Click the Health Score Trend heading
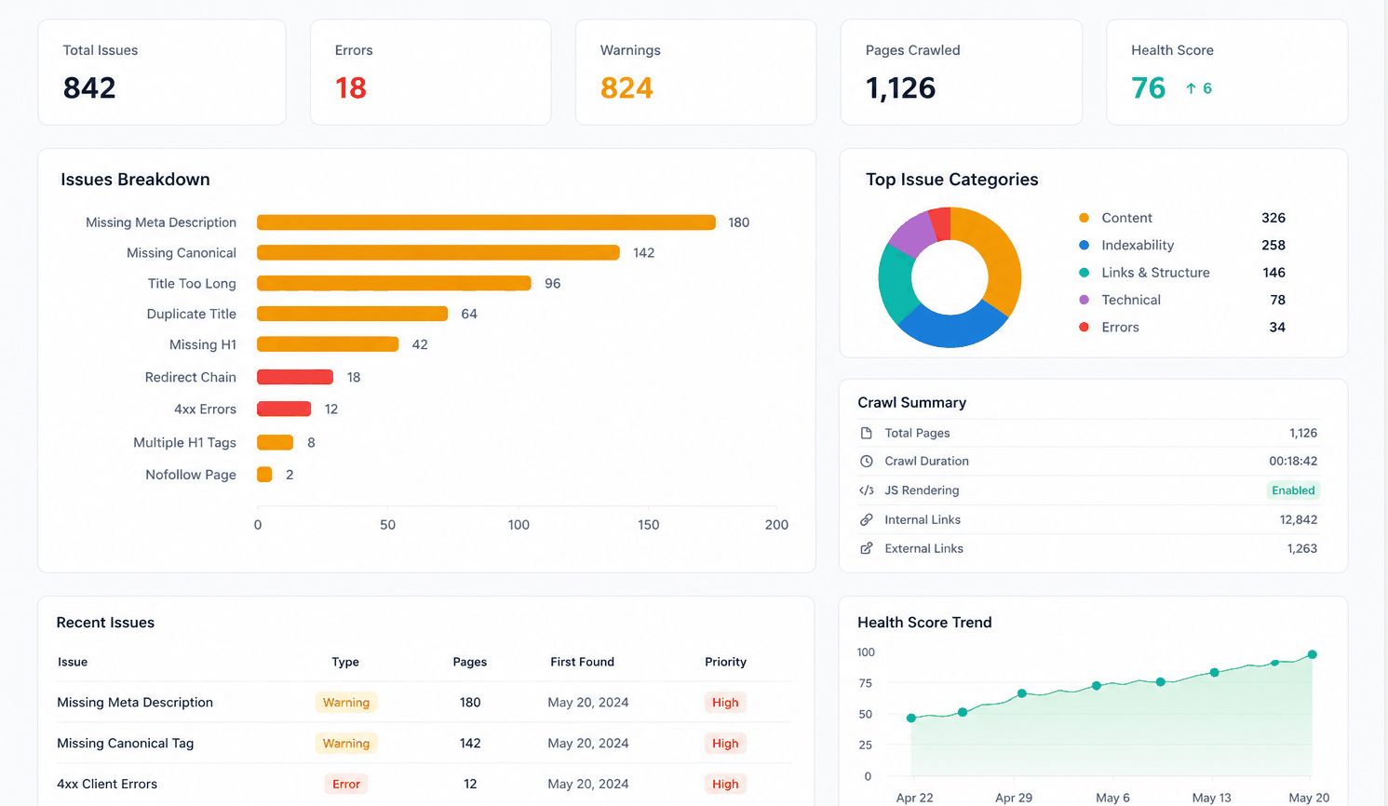This screenshot has height=806, width=1388. pyautogui.click(x=924, y=623)
